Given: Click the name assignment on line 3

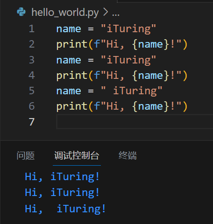Looking at the screenshot, I should pos(106,60).
